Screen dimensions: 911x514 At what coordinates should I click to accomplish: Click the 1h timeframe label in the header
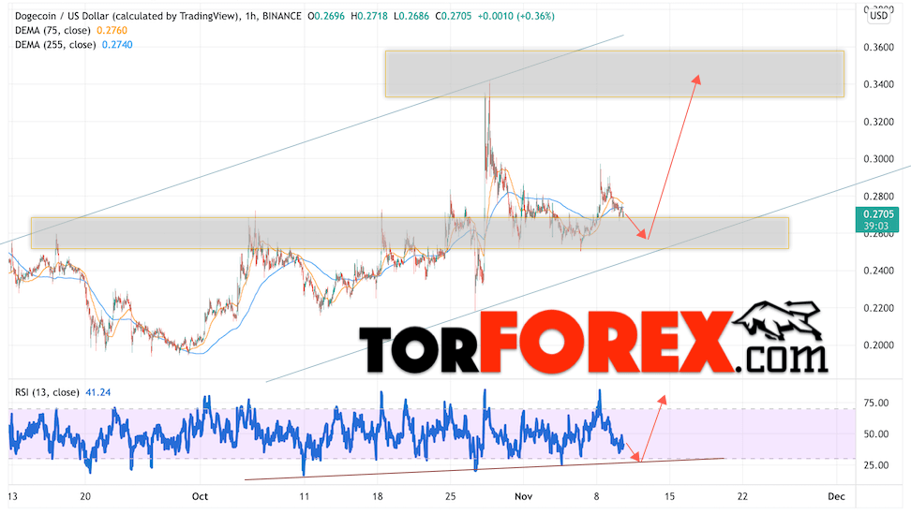tap(250, 16)
